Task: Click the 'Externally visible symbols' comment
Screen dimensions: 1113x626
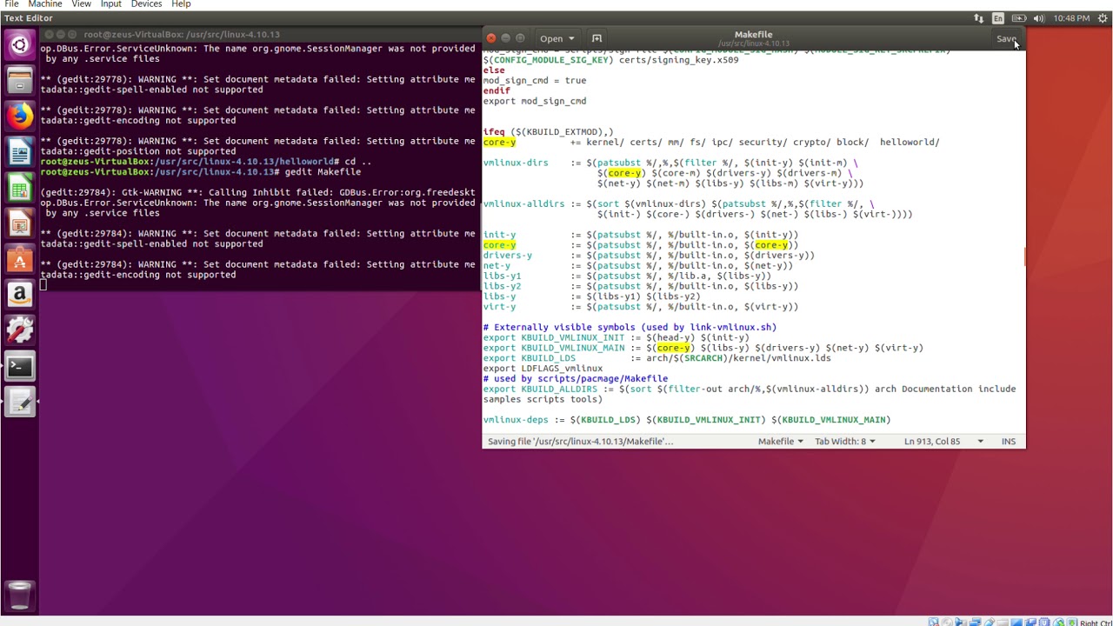Action: [x=630, y=328]
